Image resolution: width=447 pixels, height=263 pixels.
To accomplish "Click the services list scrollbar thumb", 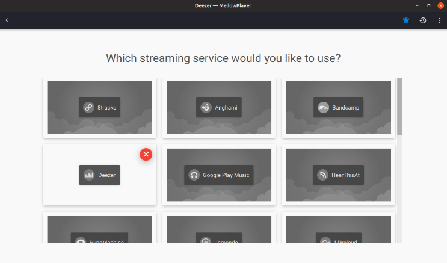I will tap(399, 107).
